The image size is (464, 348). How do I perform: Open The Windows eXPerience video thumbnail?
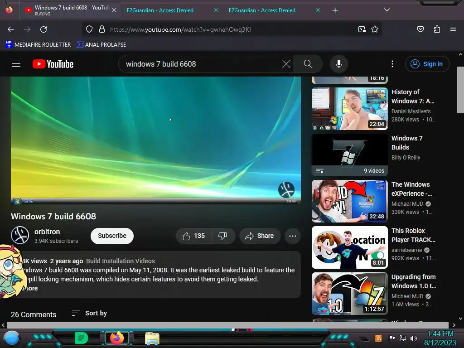[349, 201]
